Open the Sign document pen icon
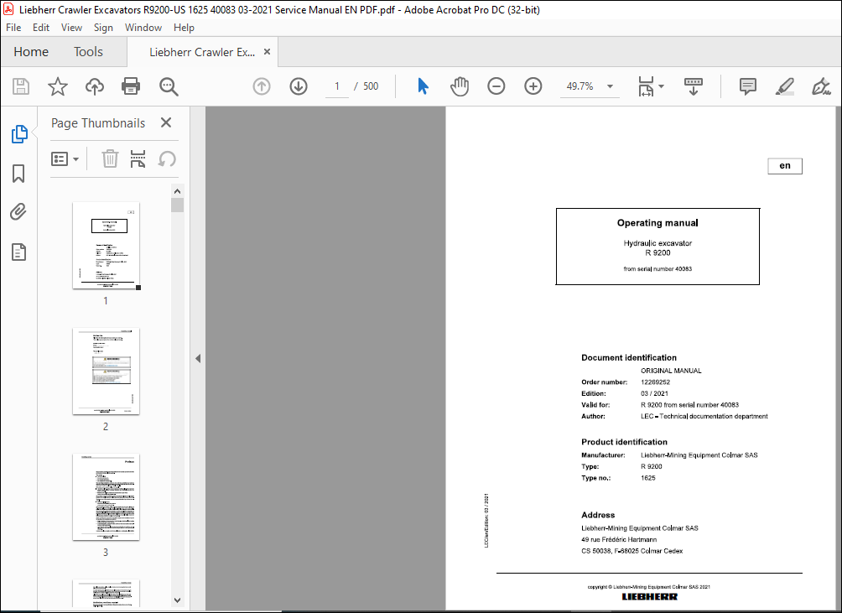The height and width of the screenshot is (613, 842). pyautogui.click(x=821, y=86)
